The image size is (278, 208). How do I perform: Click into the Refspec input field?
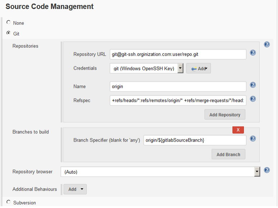coord(178,100)
